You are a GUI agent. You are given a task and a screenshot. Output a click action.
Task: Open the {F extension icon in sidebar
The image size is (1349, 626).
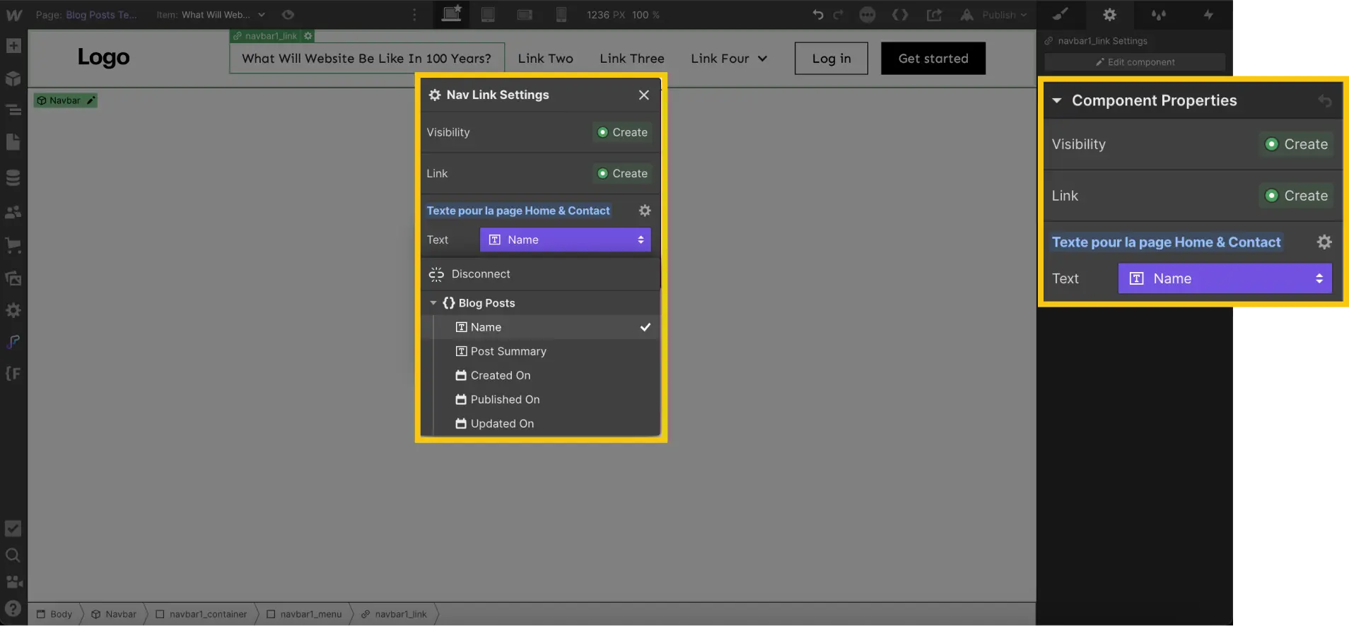[x=13, y=373]
